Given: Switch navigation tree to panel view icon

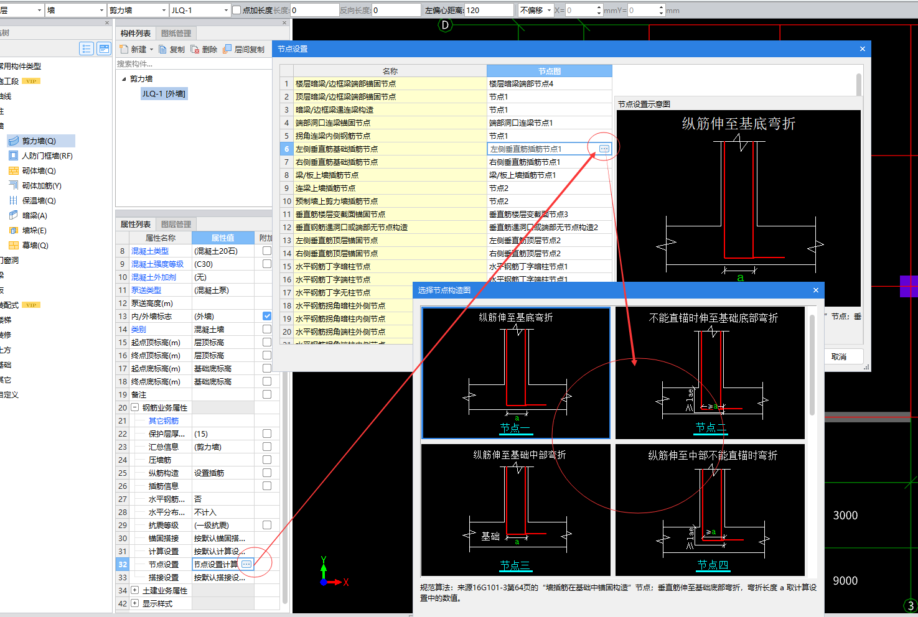Looking at the screenshot, I should 103,49.
